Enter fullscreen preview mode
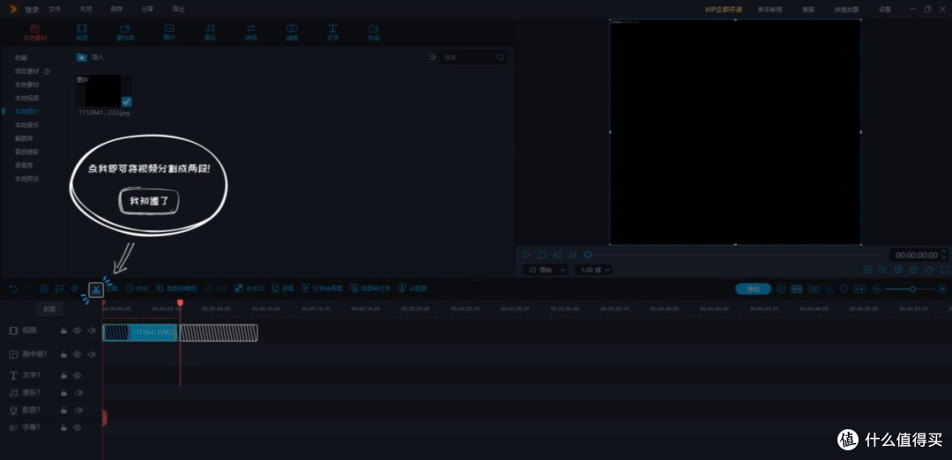 [944, 270]
